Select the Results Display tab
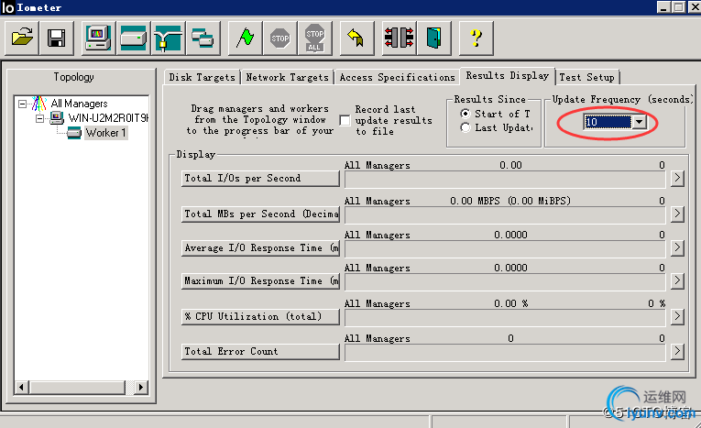 (508, 75)
